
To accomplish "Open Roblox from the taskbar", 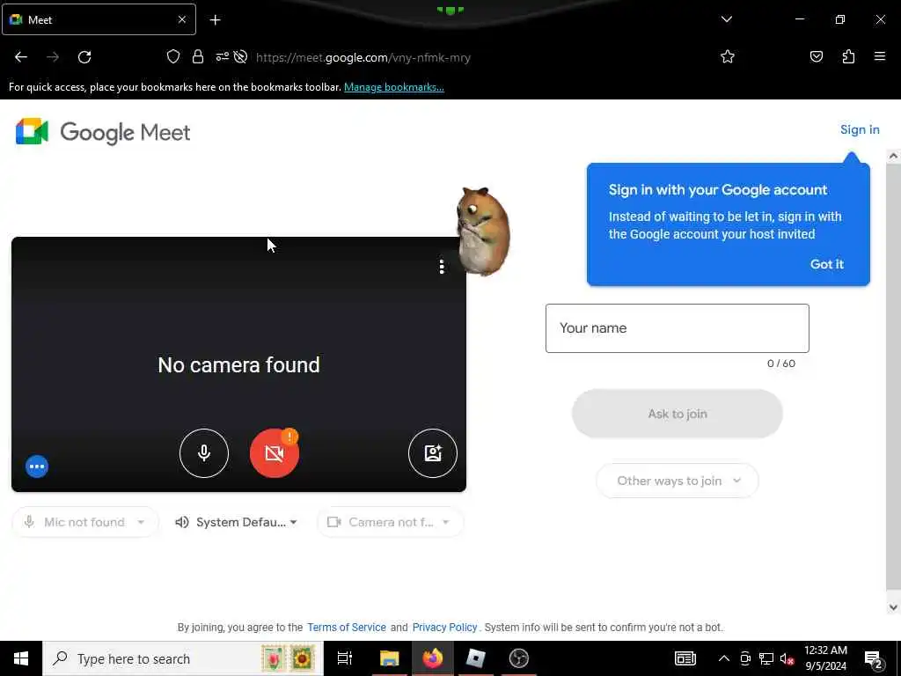I will click(x=475, y=658).
